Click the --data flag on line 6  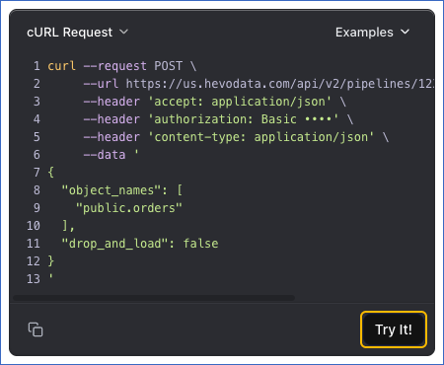click(x=105, y=155)
